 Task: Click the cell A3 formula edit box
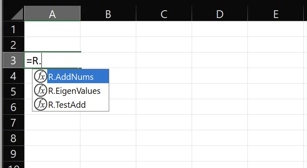[52, 60]
